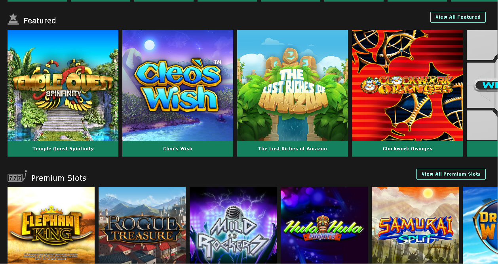Click the Featured star trophy icon
Viewport: 498px width, 264px height.
pyautogui.click(x=13, y=19)
